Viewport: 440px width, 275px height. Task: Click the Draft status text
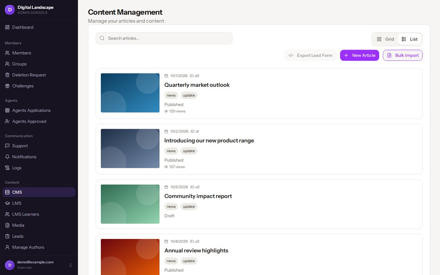[170, 216]
